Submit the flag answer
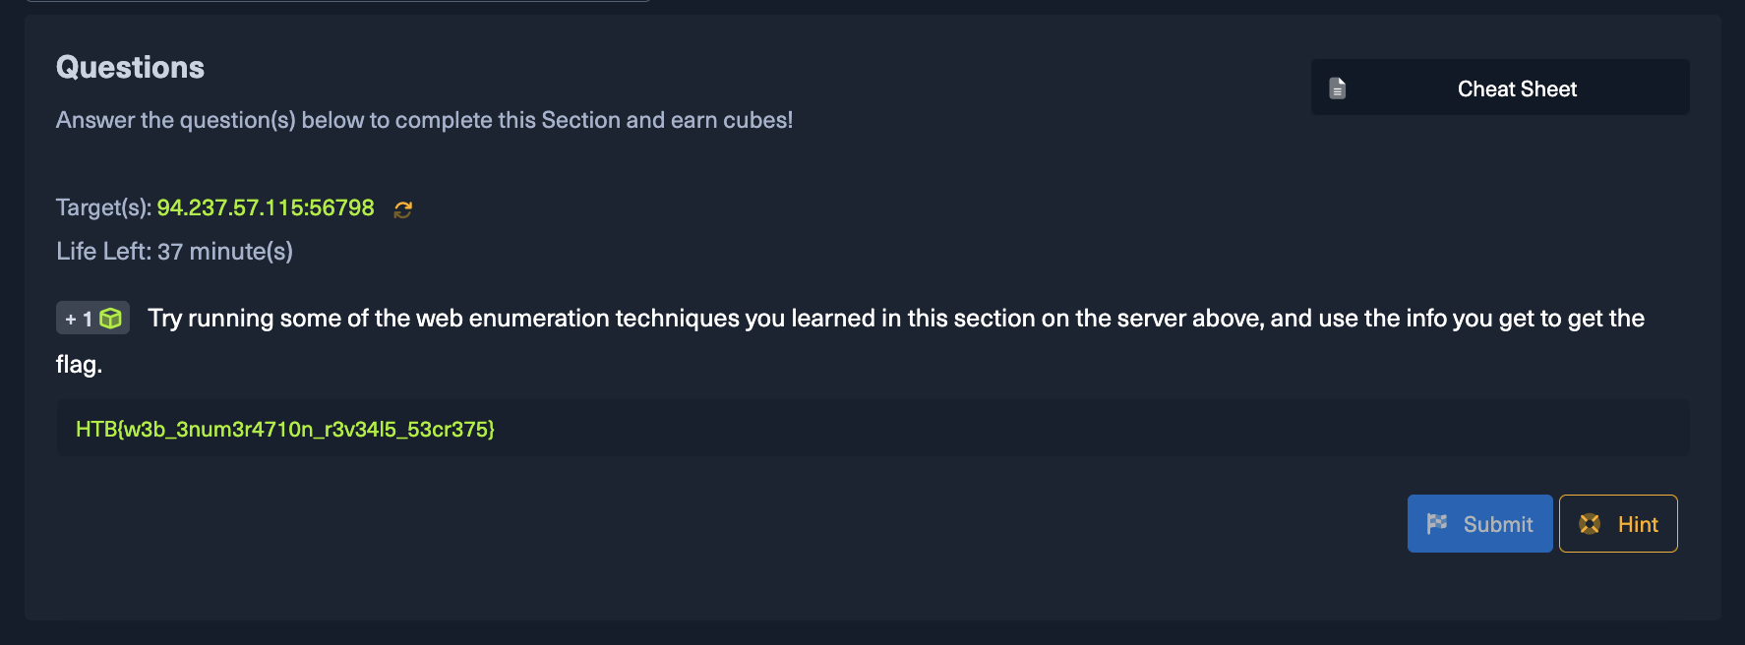Screen dimensions: 1745x645 1479,524
